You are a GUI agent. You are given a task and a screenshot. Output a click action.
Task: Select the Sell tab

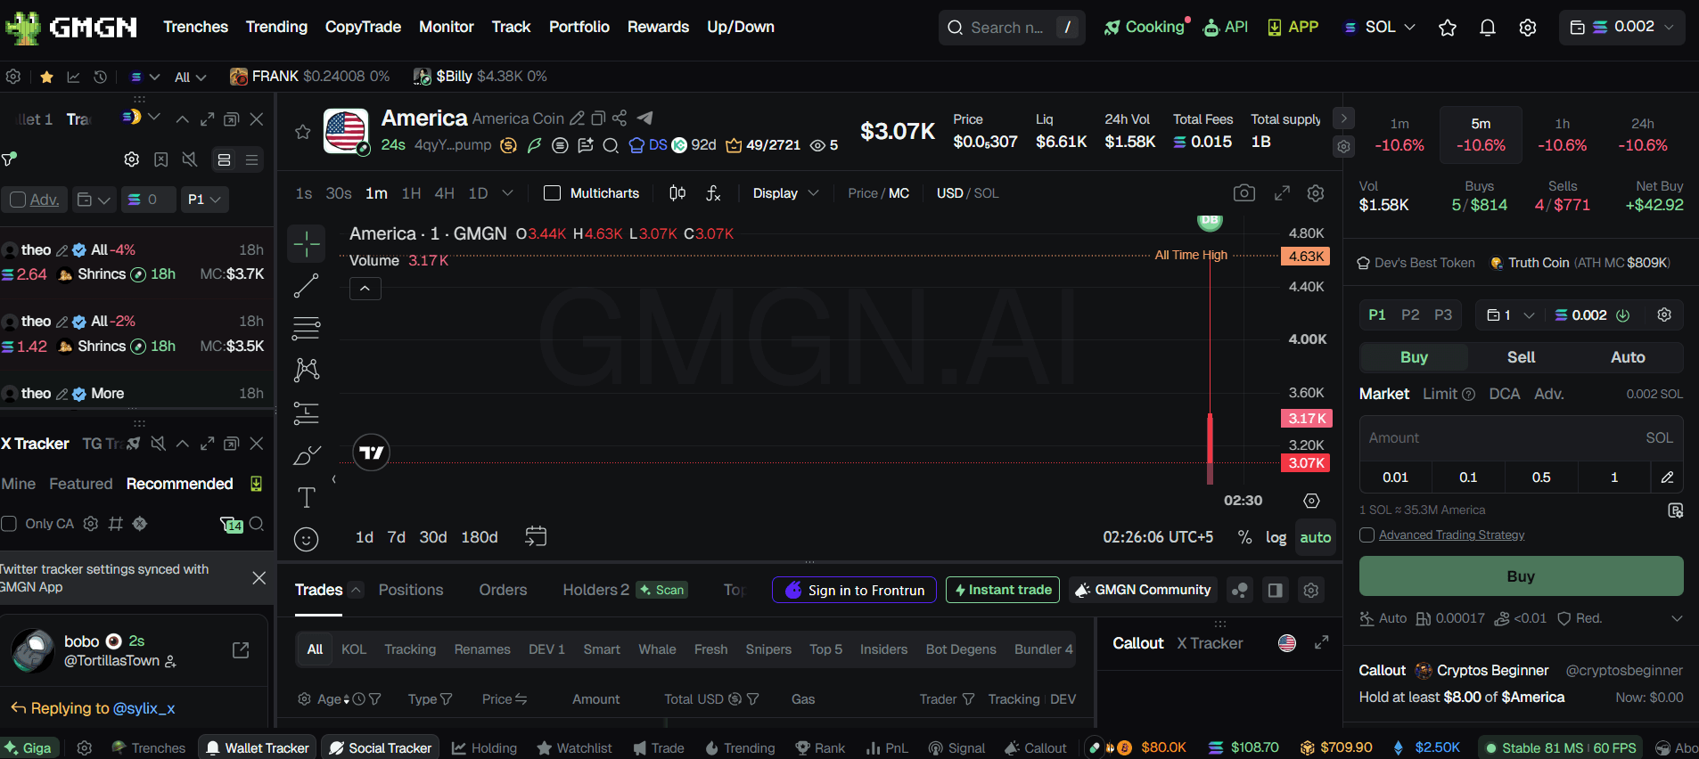click(x=1521, y=357)
